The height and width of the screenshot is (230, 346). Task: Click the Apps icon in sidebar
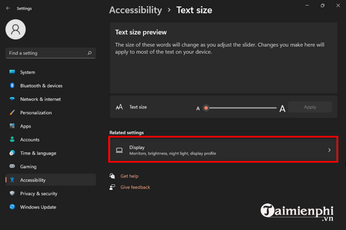point(12,126)
